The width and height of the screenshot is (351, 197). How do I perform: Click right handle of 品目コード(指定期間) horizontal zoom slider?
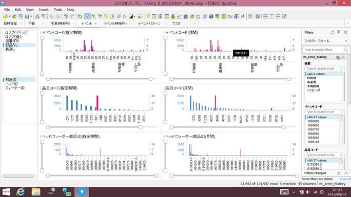[x=140, y=127]
